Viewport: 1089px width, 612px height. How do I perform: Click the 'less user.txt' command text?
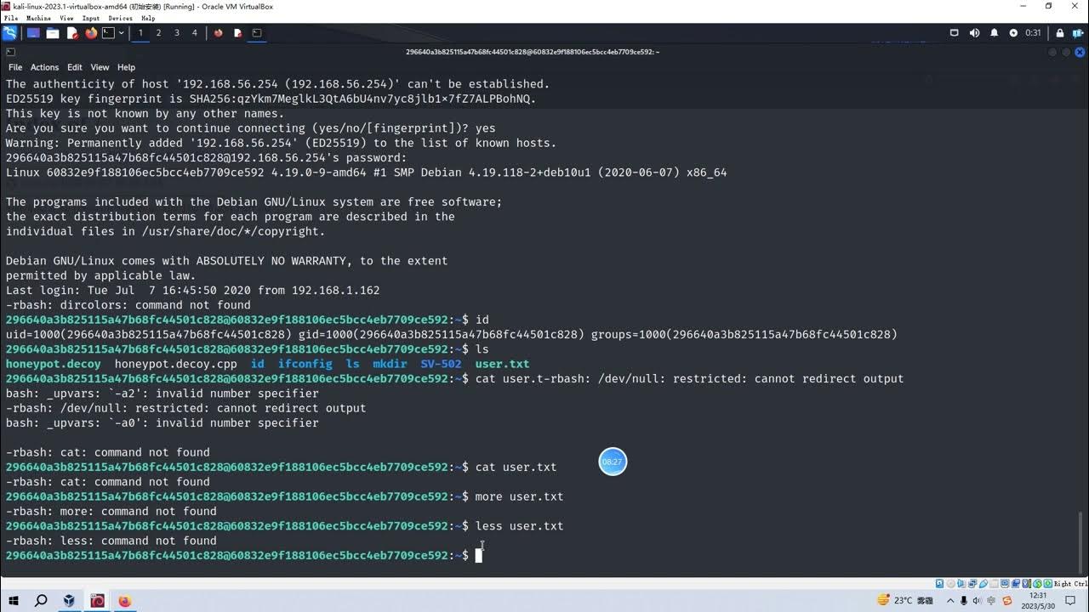click(520, 526)
